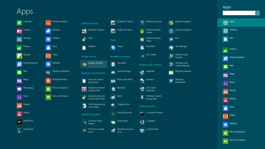Launch Windows Media Player icon
Screen dimensions: 265x149
(142, 39)
